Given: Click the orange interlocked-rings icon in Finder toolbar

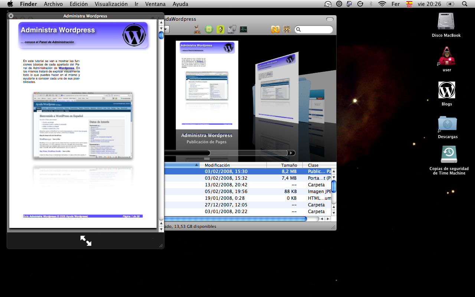Looking at the screenshot, I should pyautogui.click(x=275, y=29).
